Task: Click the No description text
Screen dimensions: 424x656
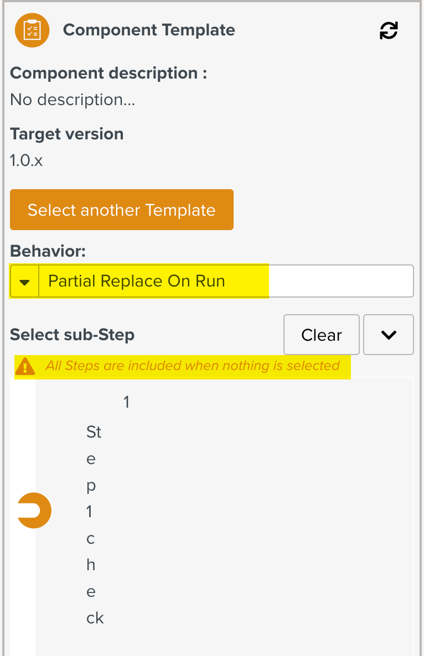Action: point(73,100)
